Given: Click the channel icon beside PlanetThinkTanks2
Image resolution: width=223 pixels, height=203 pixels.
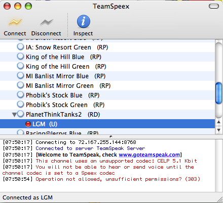Looking at the screenshot, I should pos(20,114).
